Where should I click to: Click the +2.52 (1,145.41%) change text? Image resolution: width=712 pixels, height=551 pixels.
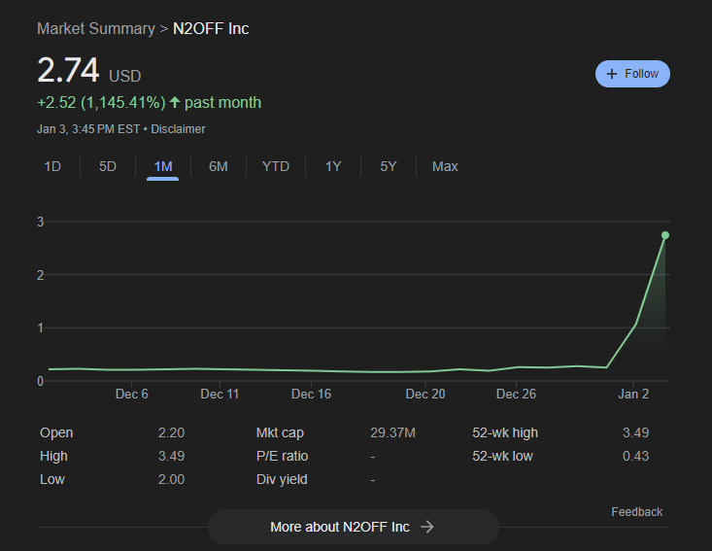click(x=101, y=103)
